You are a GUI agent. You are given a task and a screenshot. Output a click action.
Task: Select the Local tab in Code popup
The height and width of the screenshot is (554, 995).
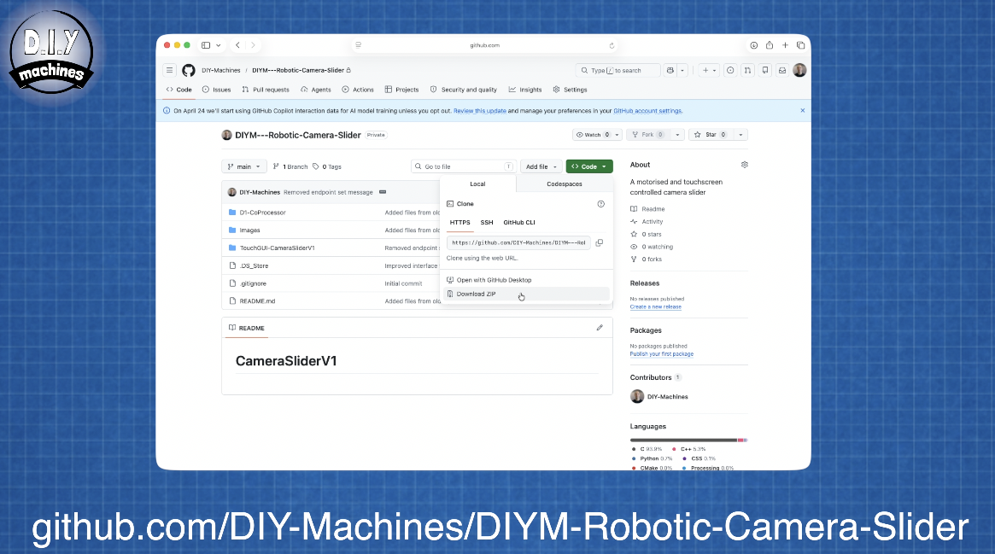coord(477,184)
